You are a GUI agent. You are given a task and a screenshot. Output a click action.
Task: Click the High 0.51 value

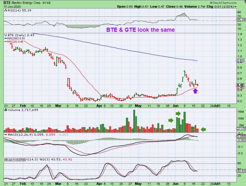141,7
